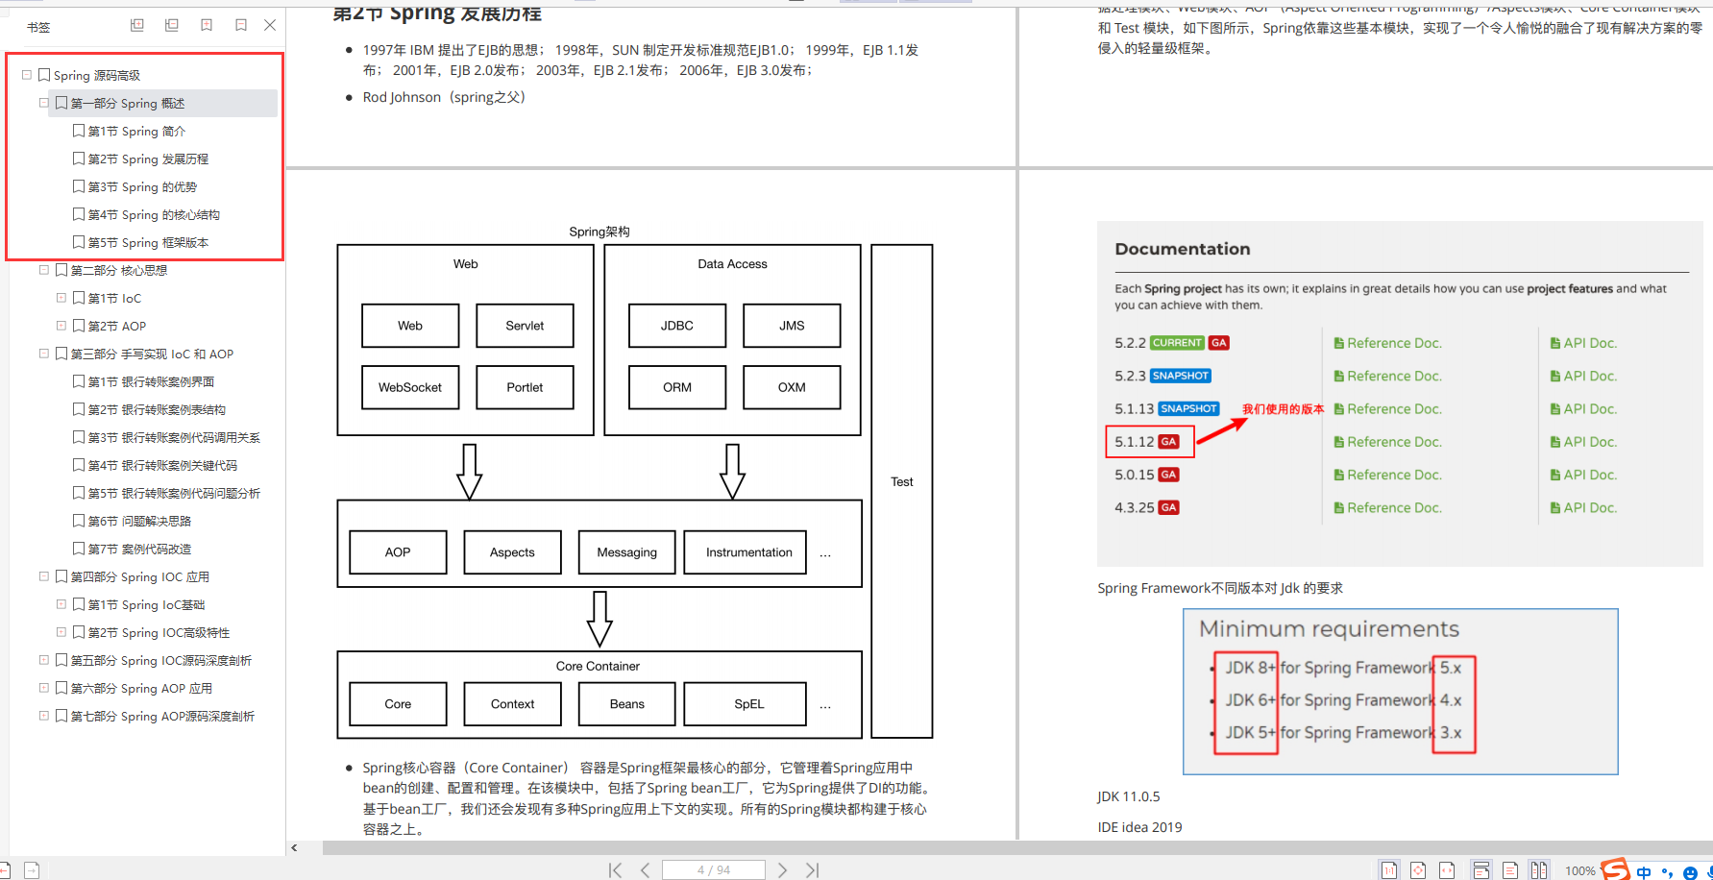Collapse 第三部分 手写实现 IoC 和 AOP
The width and height of the screenshot is (1713, 880).
pyautogui.click(x=44, y=354)
